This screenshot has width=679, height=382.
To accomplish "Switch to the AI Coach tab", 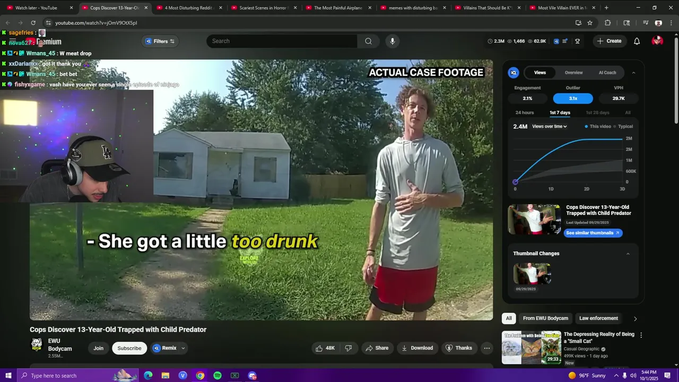I will pyautogui.click(x=607, y=73).
